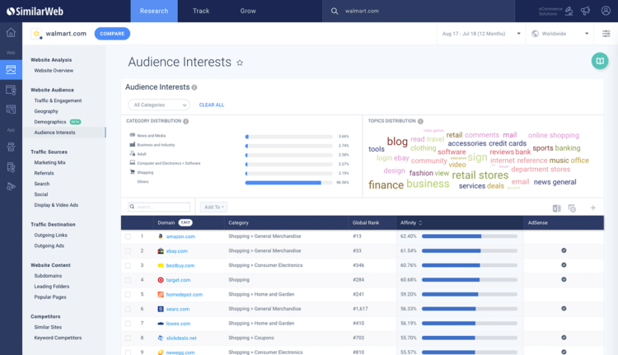Click the Others category distribution bar

[289, 183]
